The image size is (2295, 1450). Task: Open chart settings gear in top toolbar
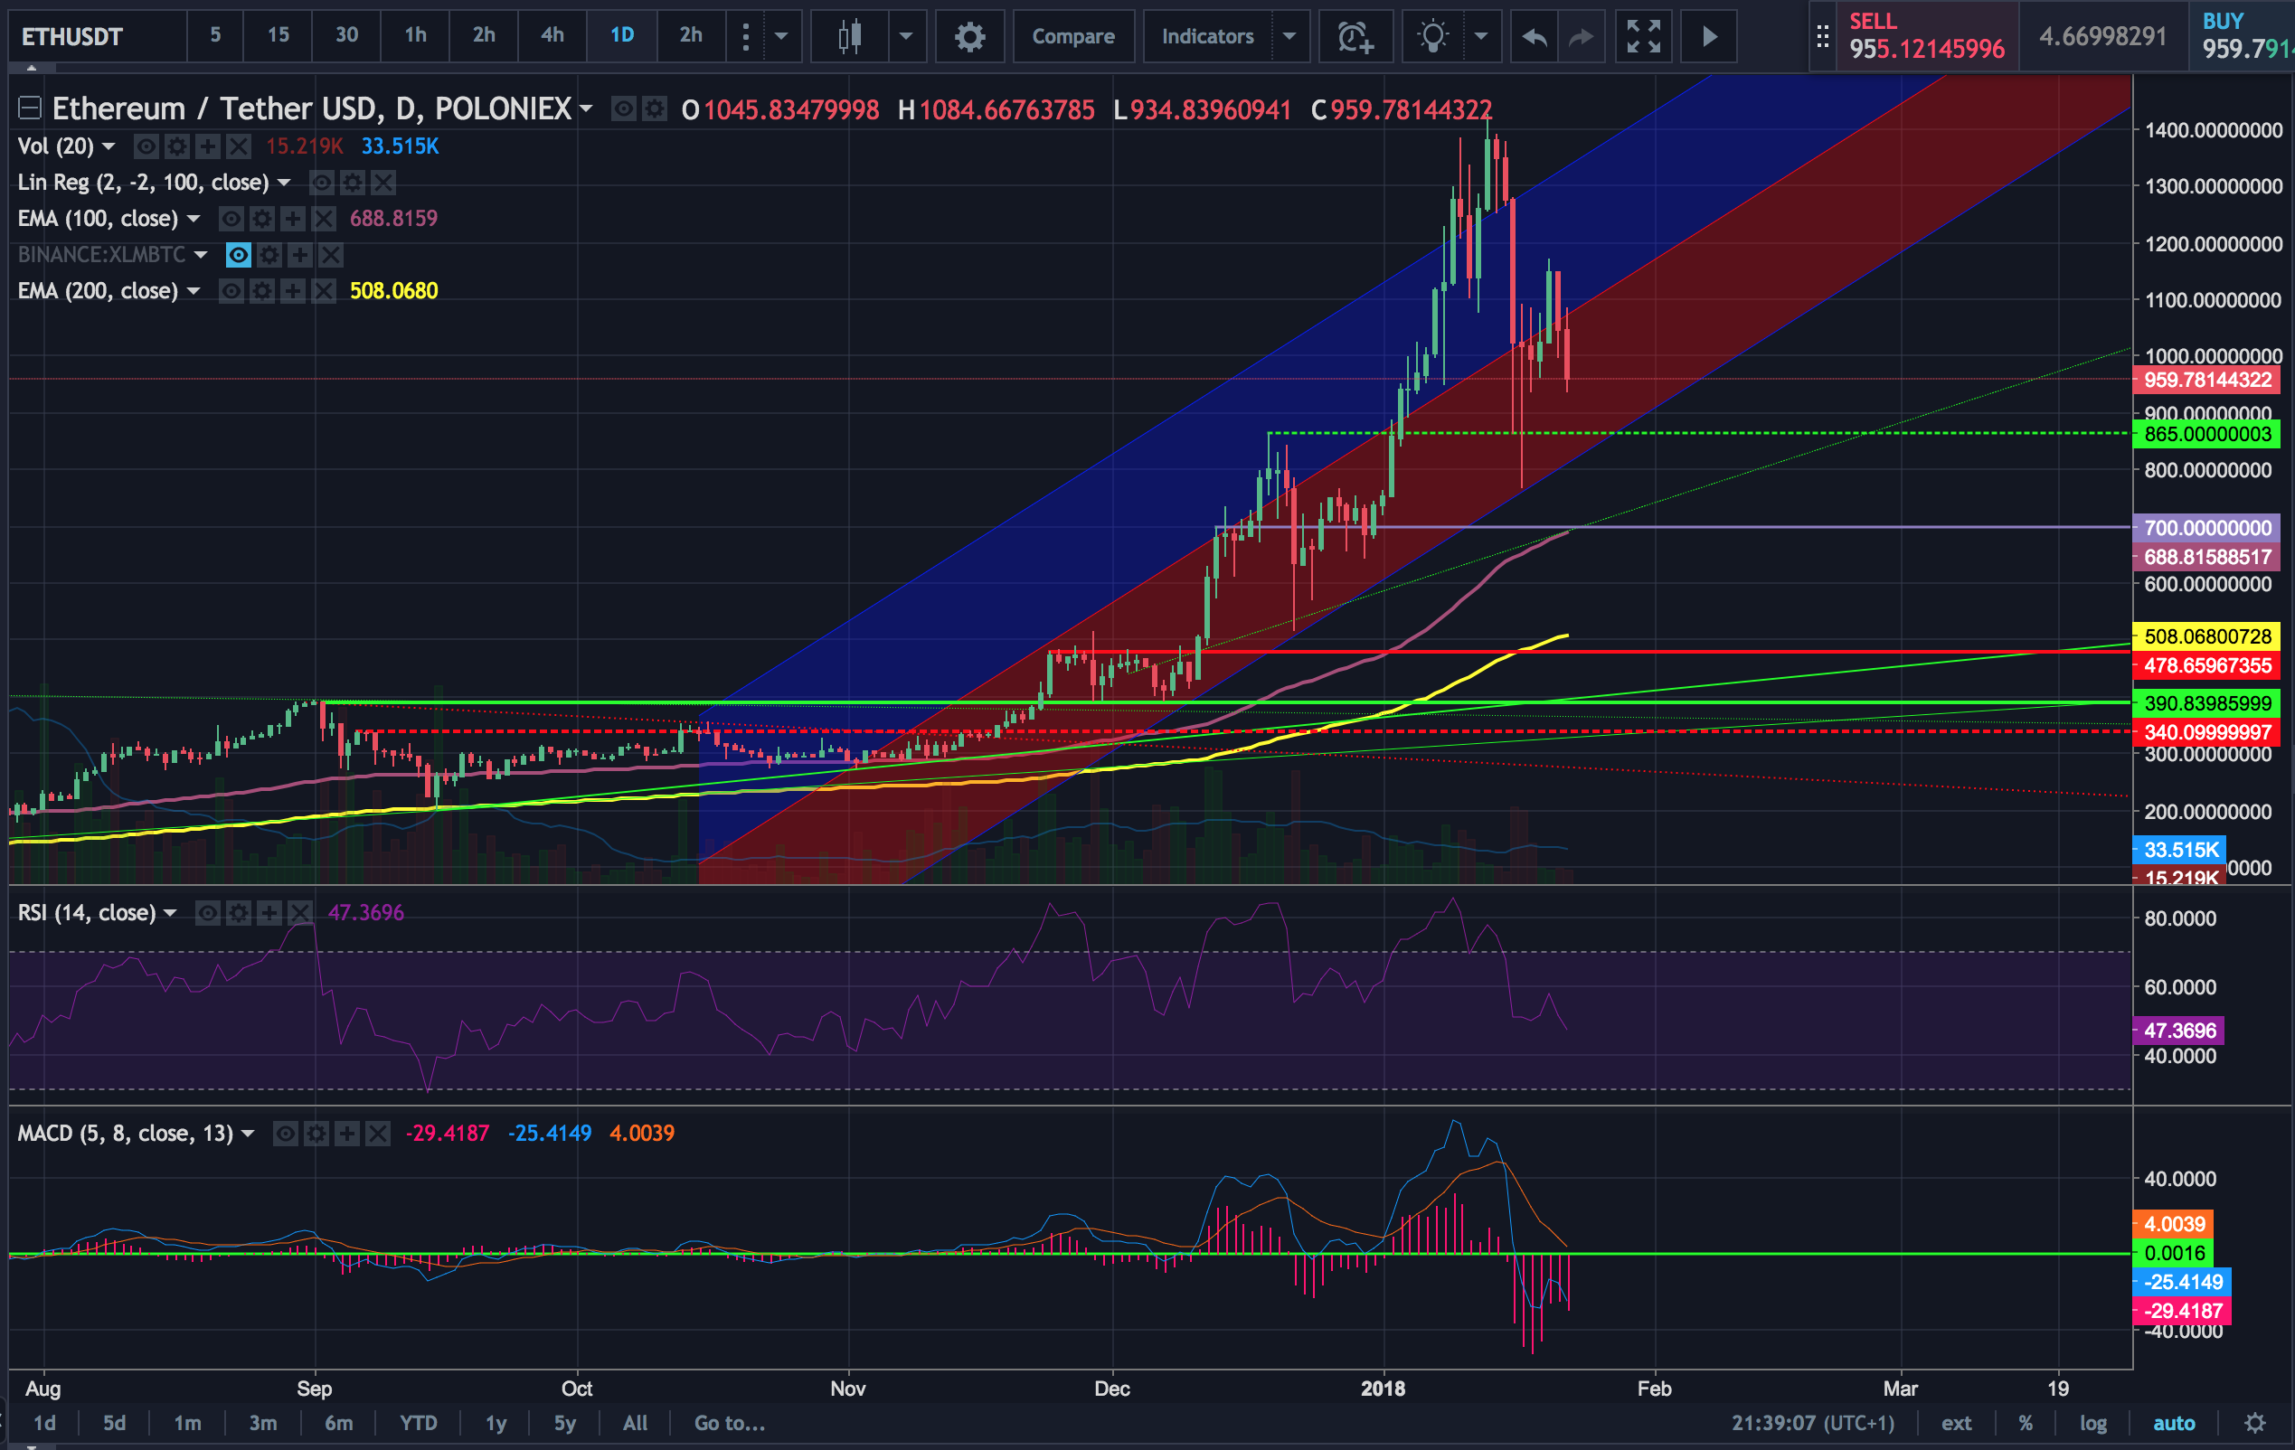pyautogui.click(x=969, y=37)
